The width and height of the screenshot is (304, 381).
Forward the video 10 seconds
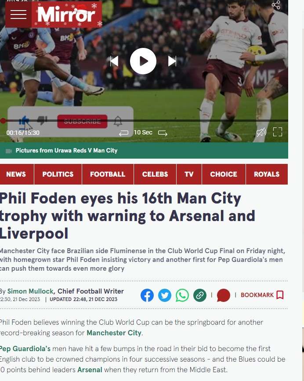click(163, 133)
